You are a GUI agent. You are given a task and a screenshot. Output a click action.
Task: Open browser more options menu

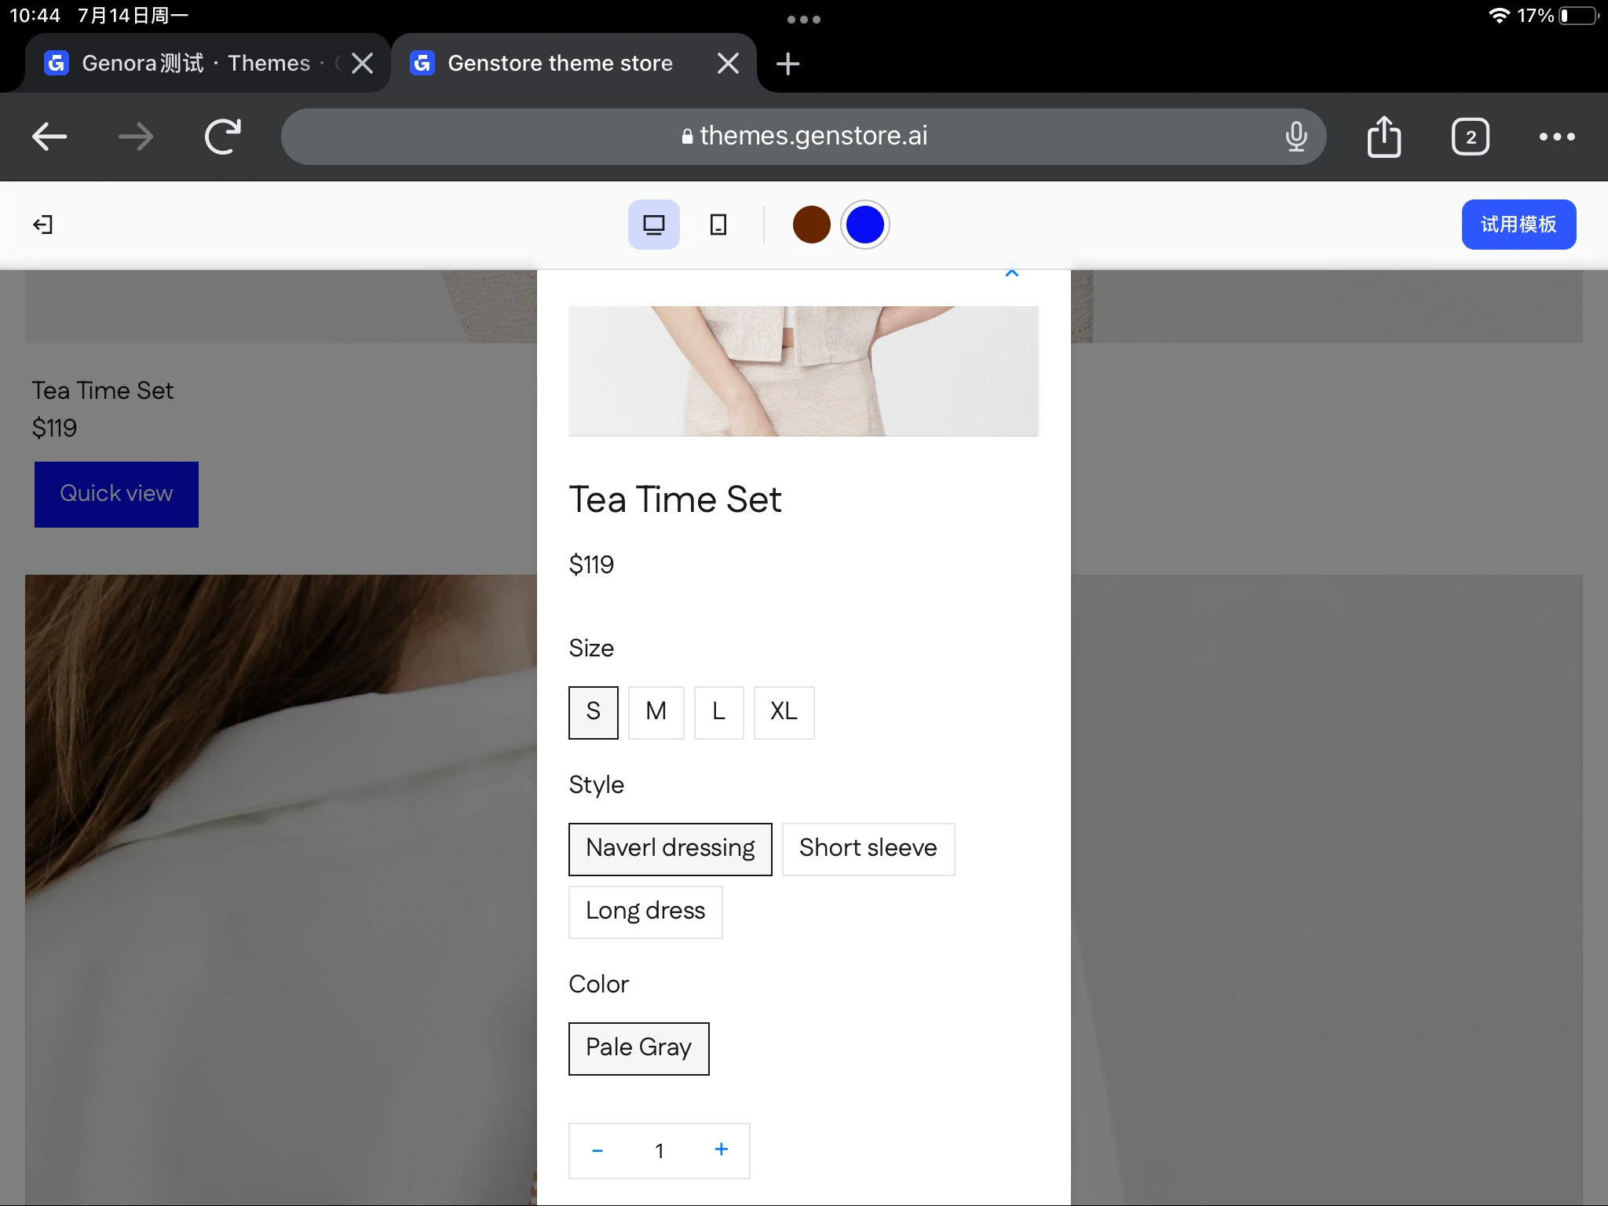(1556, 137)
